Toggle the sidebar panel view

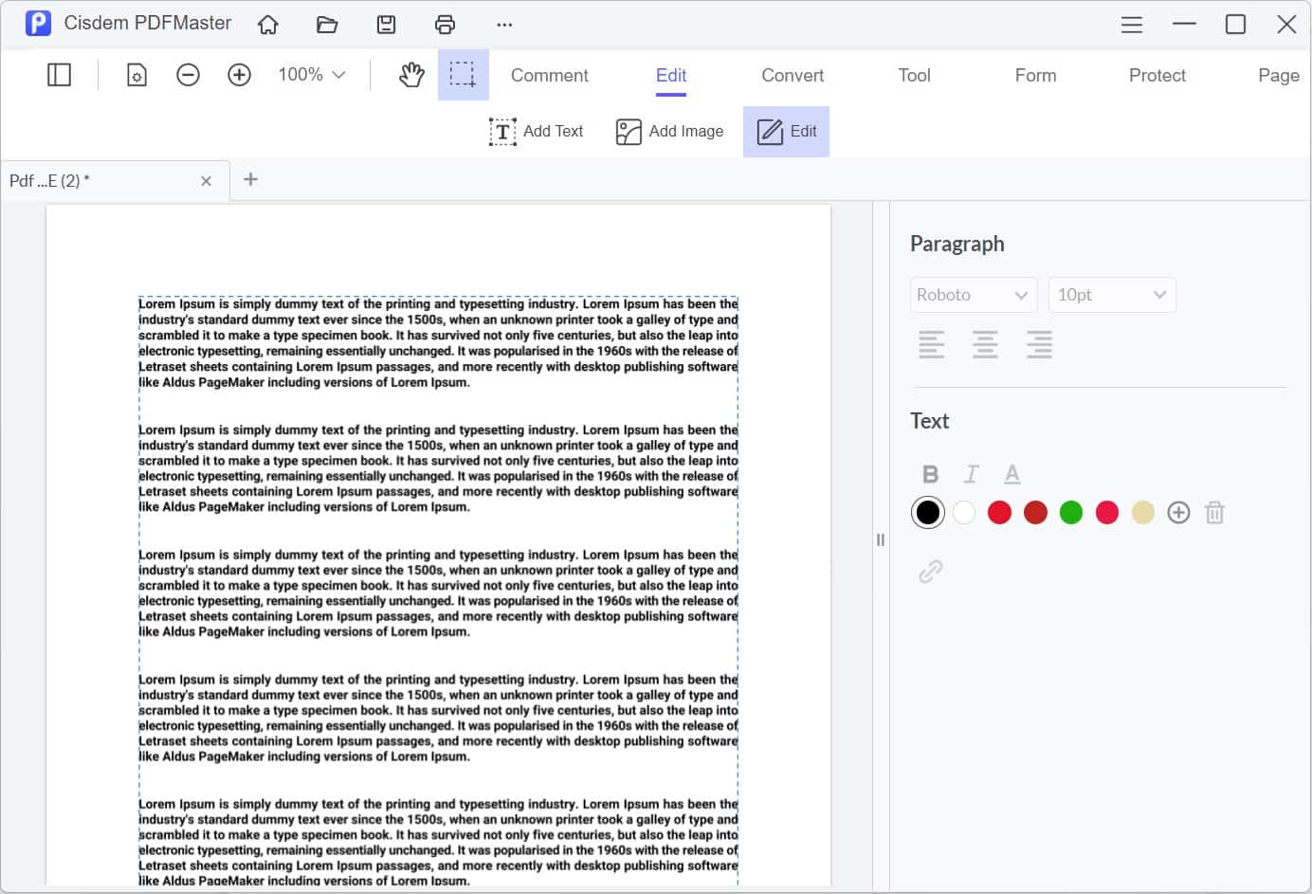[58, 74]
